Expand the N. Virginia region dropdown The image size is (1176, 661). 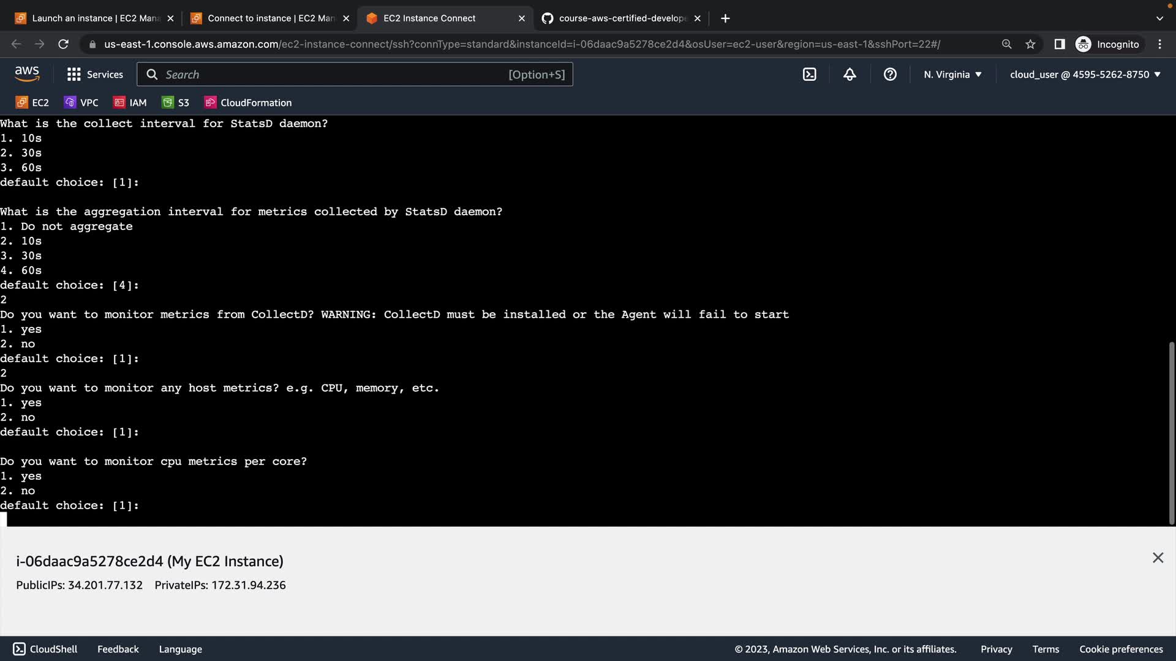(952, 74)
